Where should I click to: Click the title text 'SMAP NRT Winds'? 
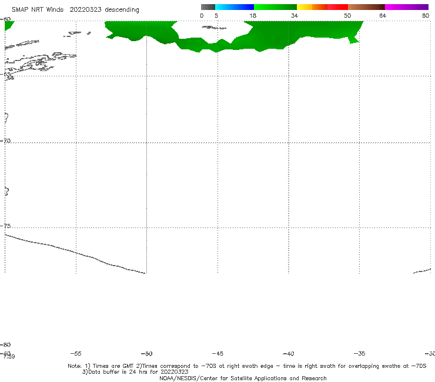pos(38,9)
